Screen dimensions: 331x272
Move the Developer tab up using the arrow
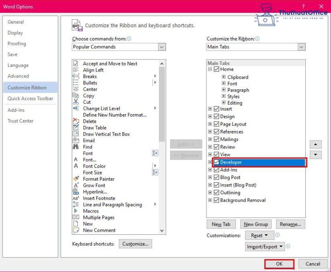[x=316, y=144]
